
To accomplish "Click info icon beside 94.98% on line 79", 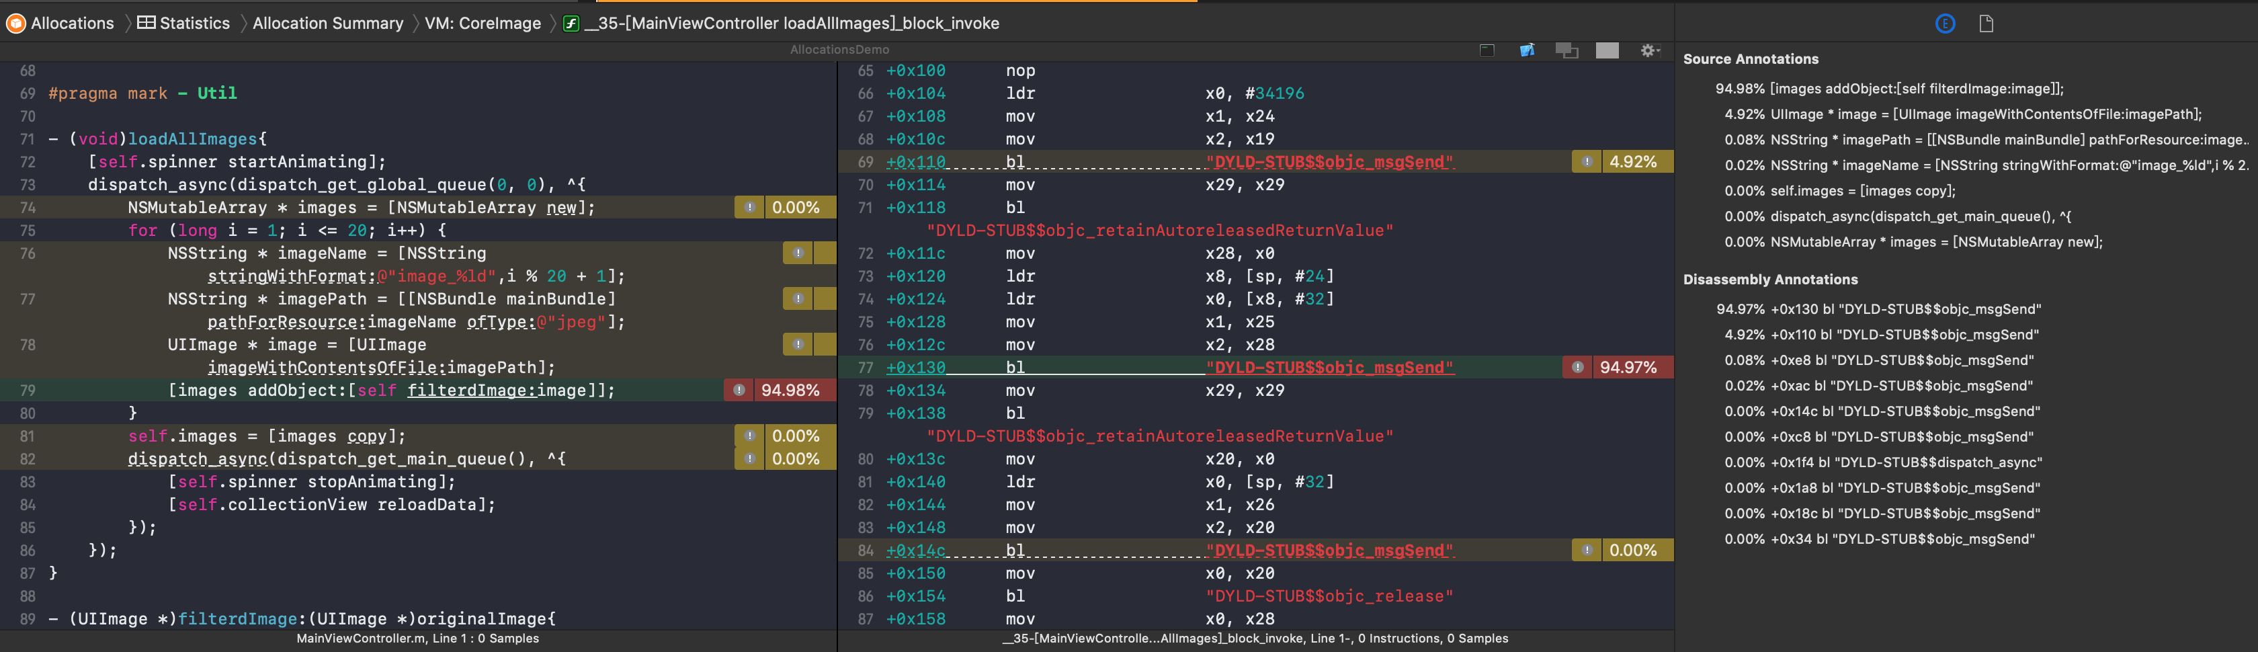I will 739,390.
